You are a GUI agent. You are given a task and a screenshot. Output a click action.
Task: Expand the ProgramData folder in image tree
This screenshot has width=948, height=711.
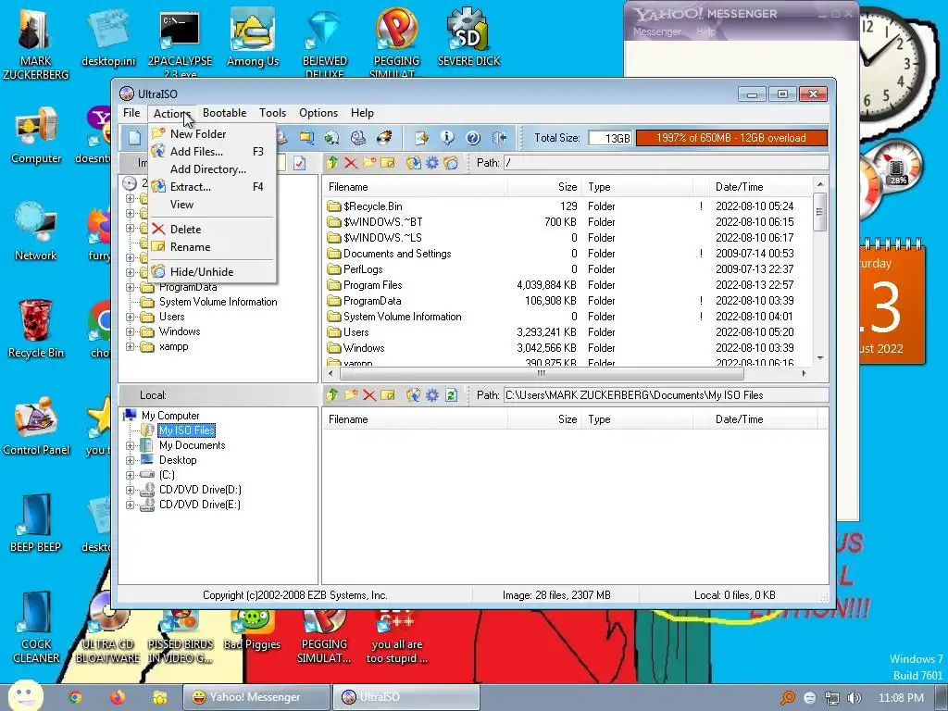(130, 287)
